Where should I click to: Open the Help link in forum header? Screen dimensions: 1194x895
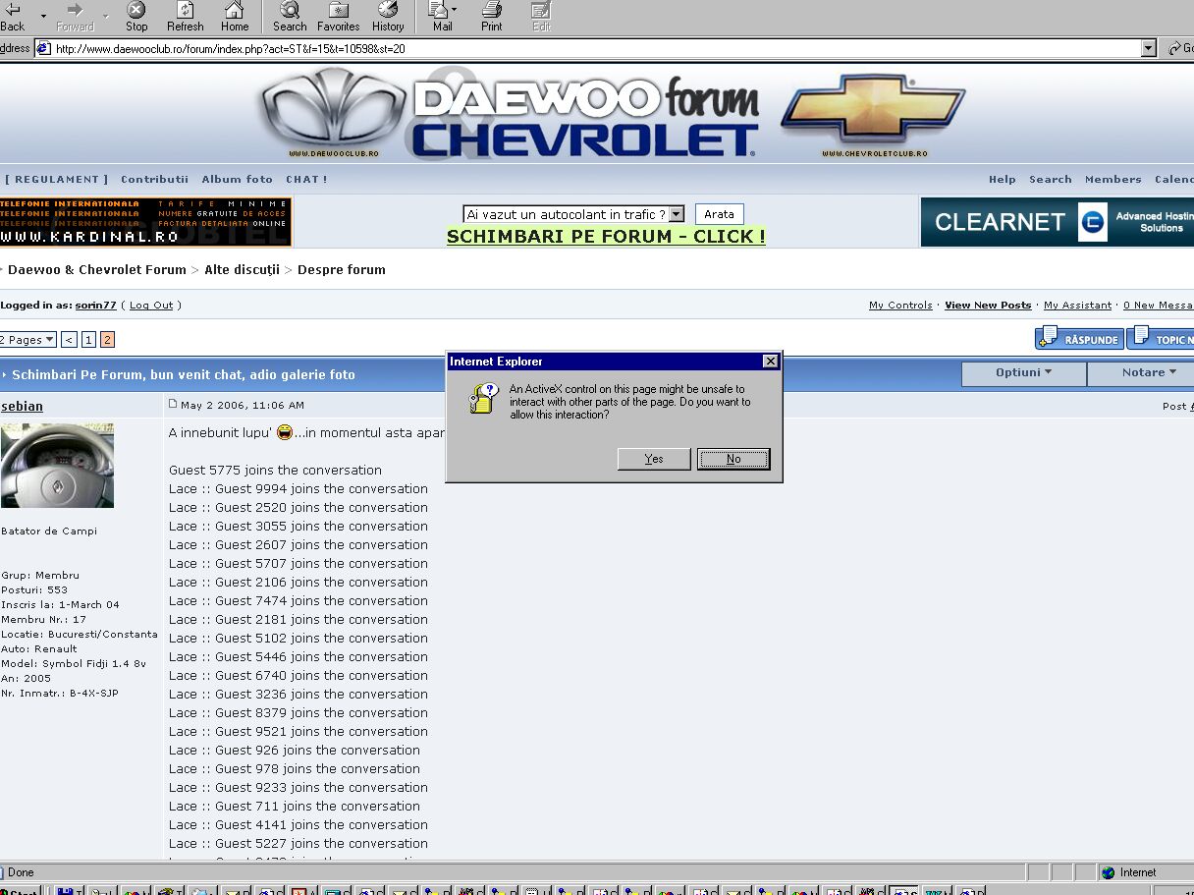pyautogui.click(x=1002, y=179)
